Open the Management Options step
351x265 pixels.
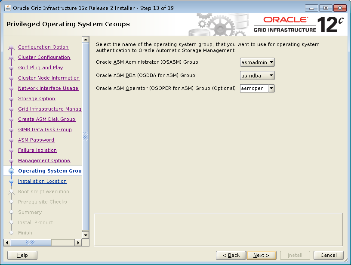click(44, 160)
